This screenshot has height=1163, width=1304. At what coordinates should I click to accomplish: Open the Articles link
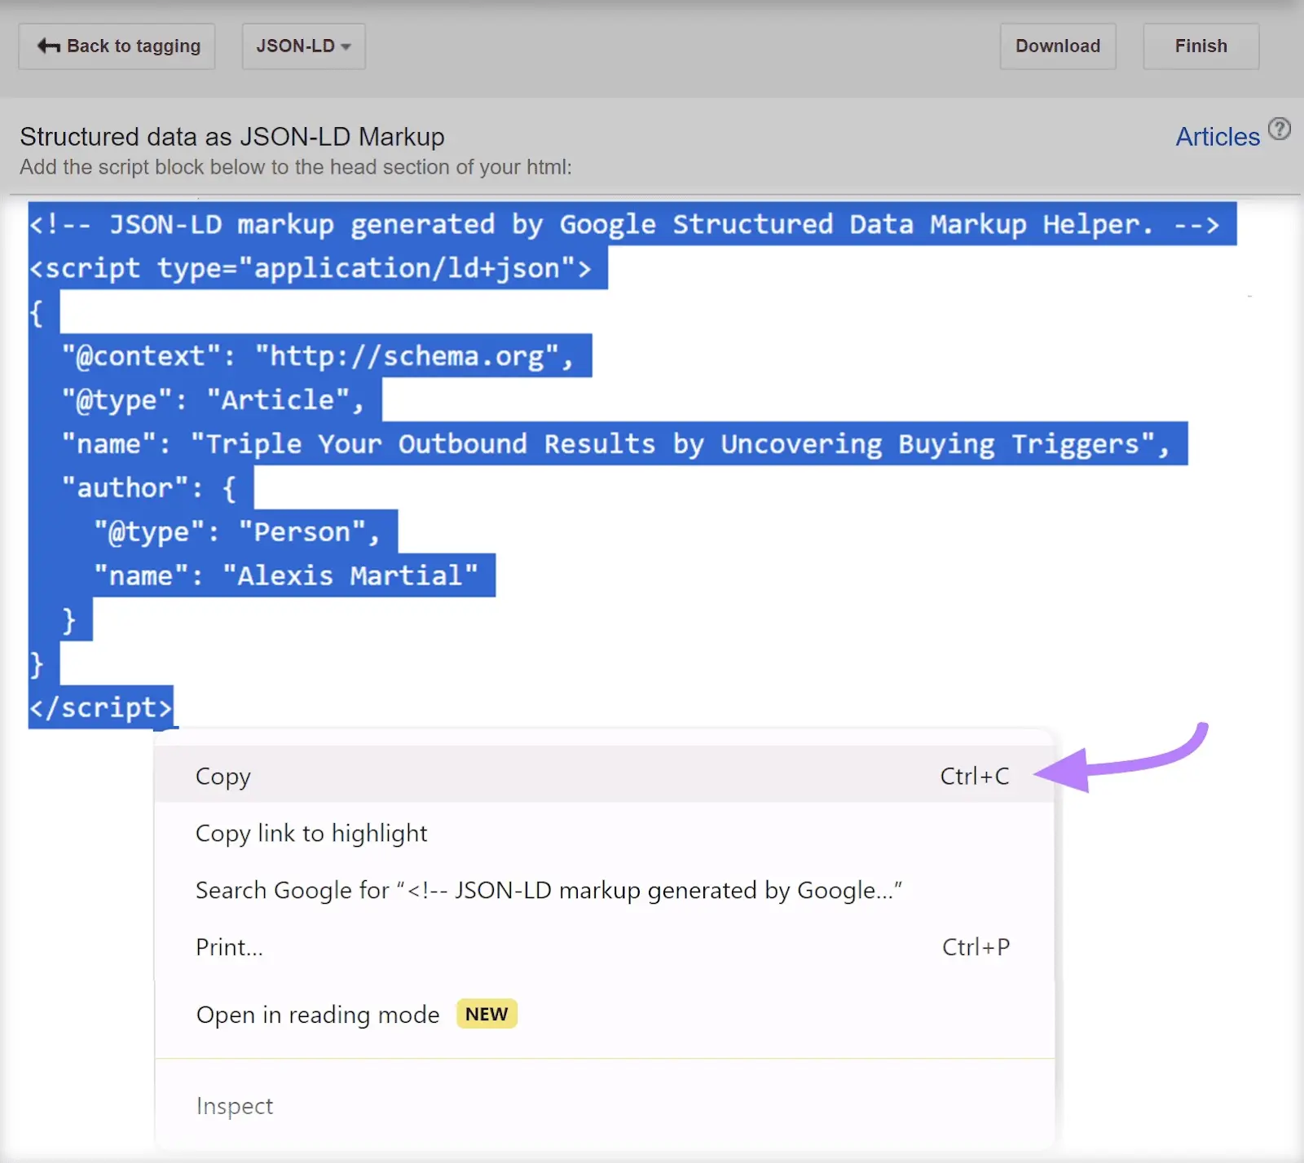click(x=1217, y=136)
